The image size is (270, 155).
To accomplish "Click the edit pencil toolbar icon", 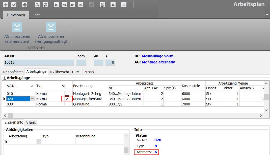I will click(x=91, y=5).
